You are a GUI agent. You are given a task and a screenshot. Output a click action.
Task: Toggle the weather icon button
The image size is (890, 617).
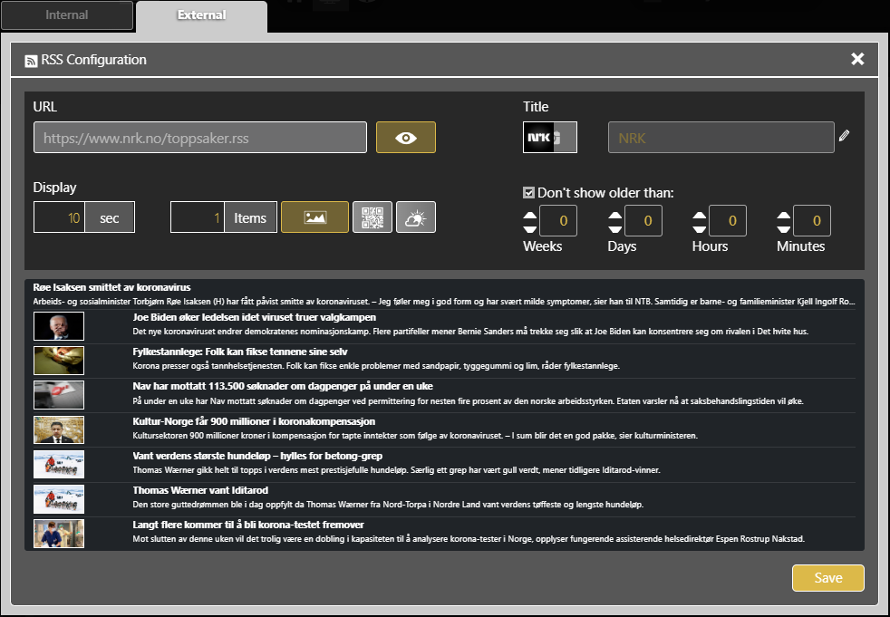[416, 217]
